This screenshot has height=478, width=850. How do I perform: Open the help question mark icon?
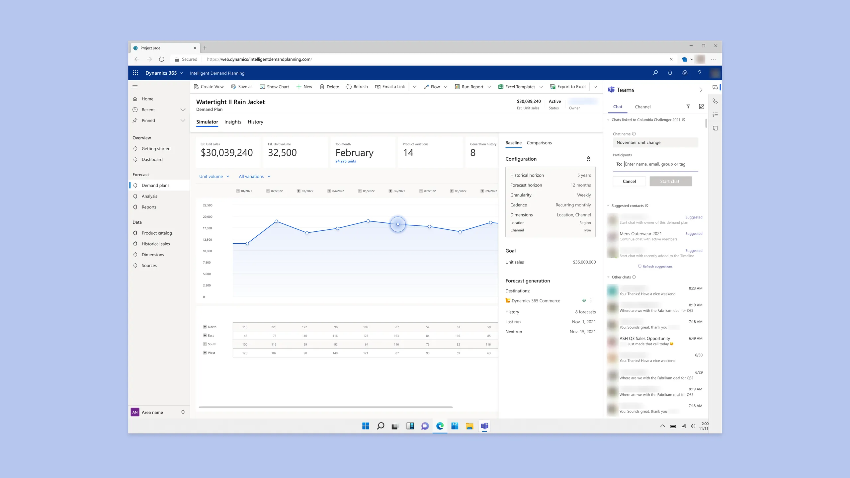(700, 73)
